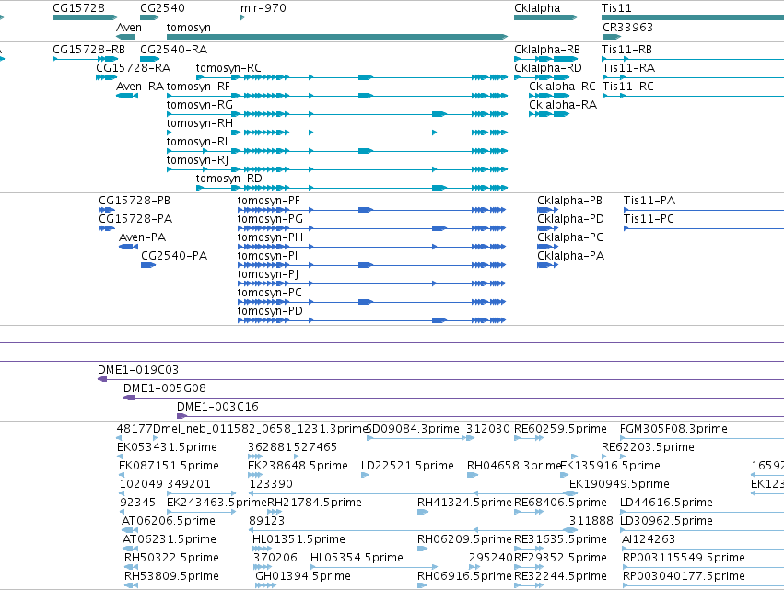Select the tomosyn gene bar

point(337,37)
